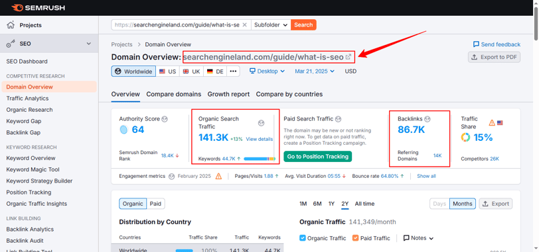Open the Growth report tab
The height and width of the screenshot is (252, 539).
[x=228, y=94]
